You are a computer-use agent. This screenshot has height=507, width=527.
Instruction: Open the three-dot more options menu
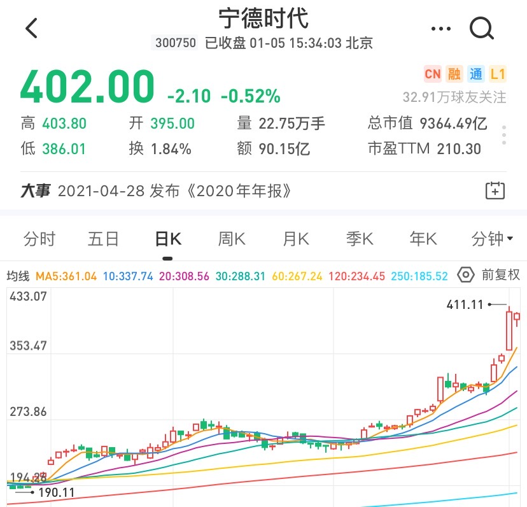tap(440, 29)
